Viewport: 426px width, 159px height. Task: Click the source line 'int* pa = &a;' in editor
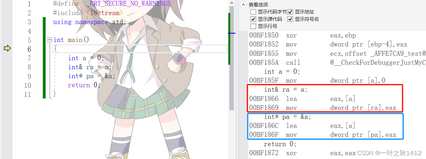click(92, 76)
